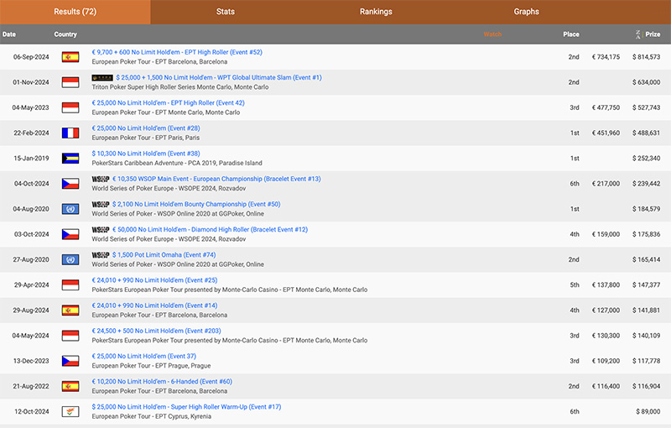This screenshot has width=671, height=428.
Task: Open the Graphs tab
Action: (526, 12)
